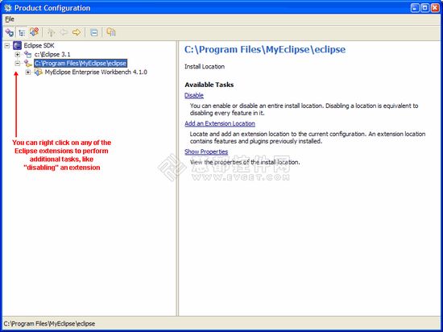Image resolution: width=443 pixels, height=332 pixels.
Task: Click the Add an Extension Location link
Action: [x=220, y=123]
